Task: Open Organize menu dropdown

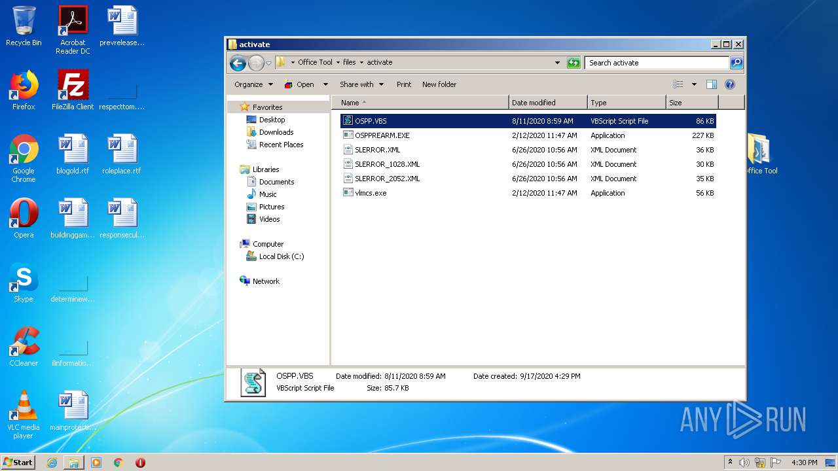Action: click(253, 84)
